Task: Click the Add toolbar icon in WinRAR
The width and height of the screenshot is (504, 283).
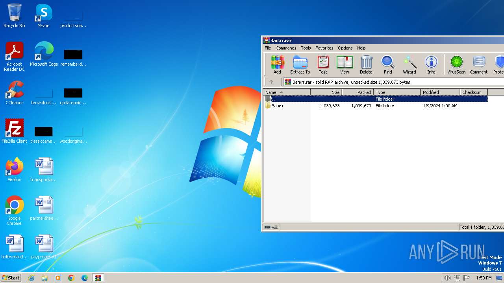Action: pos(277,65)
